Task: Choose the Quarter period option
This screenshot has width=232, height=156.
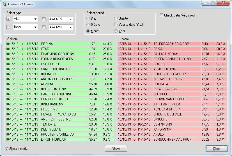Action: click(116, 18)
